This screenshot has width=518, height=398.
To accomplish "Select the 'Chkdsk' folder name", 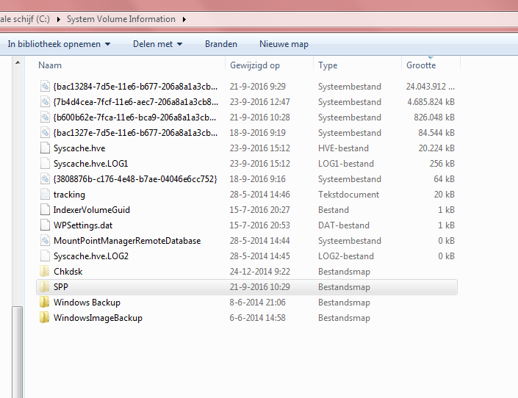I will pyautogui.click(x=68, y=272).
